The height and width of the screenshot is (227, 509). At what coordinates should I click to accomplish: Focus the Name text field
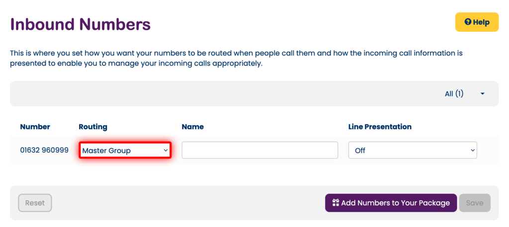coord(259,150)
